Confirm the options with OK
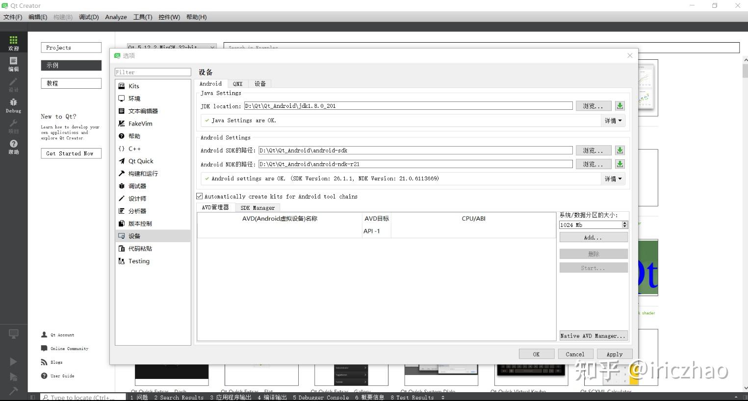 (537, 354)
